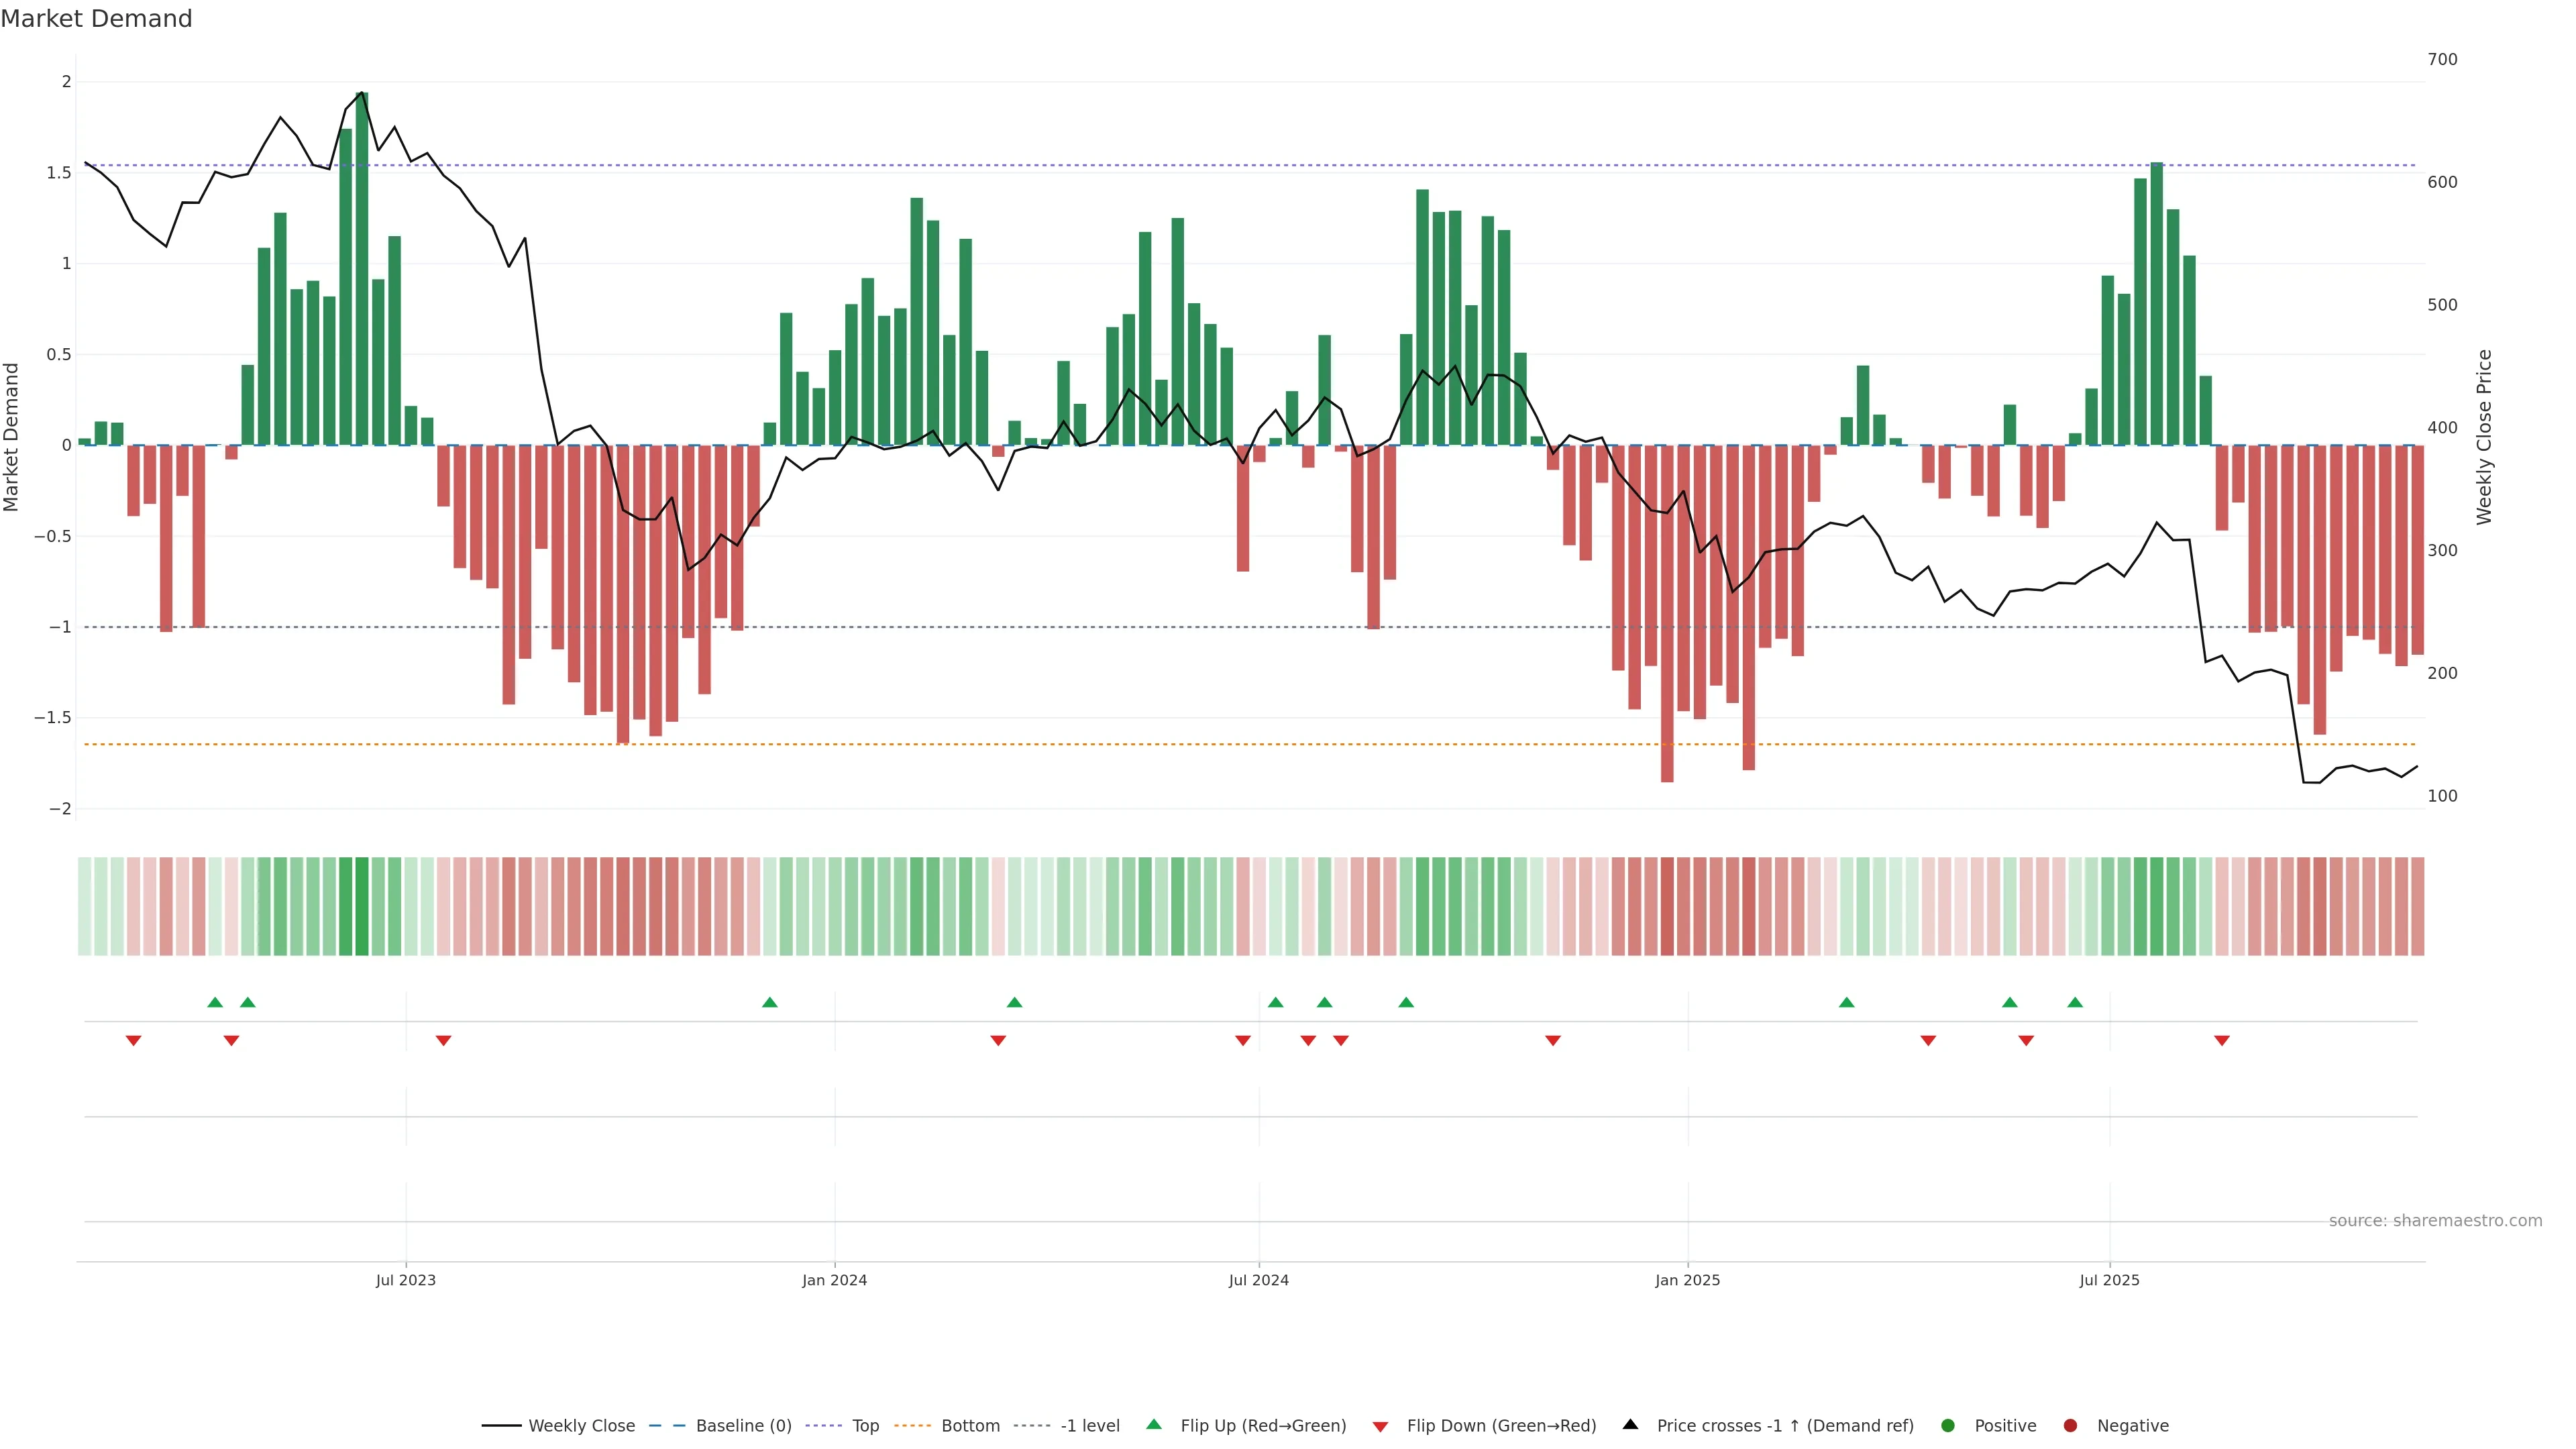Click the Market Demand chart title
Screen dimensions: 2576x1449
click(96, 19)
